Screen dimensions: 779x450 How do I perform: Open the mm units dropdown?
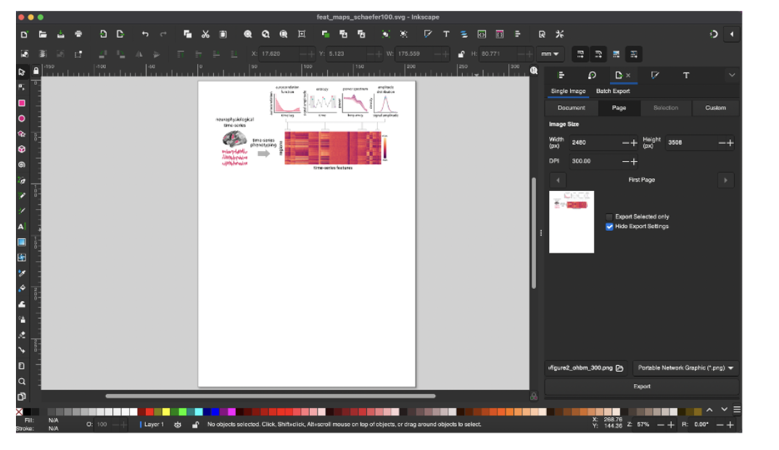[x=551, y=54]
